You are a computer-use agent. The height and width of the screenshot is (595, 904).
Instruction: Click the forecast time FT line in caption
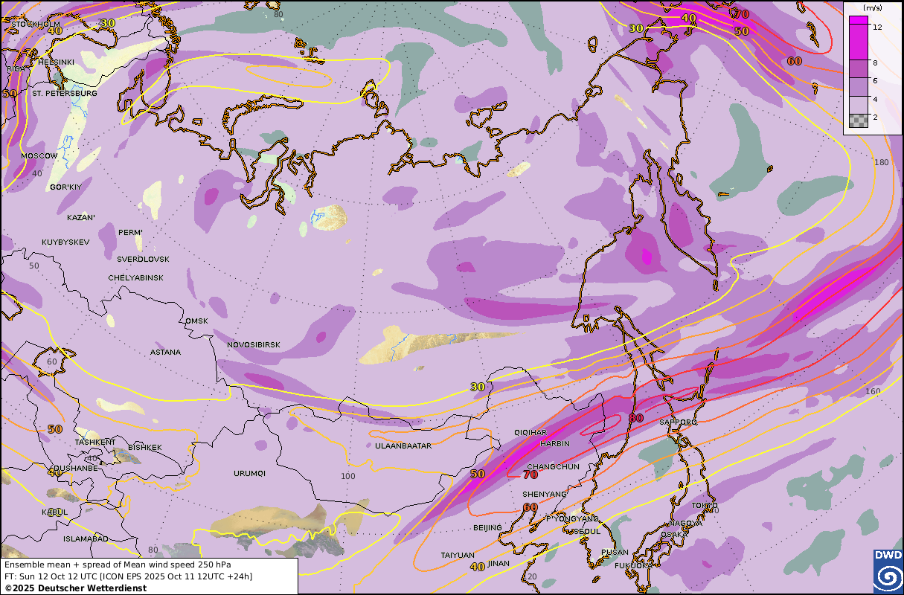[128, 576]
